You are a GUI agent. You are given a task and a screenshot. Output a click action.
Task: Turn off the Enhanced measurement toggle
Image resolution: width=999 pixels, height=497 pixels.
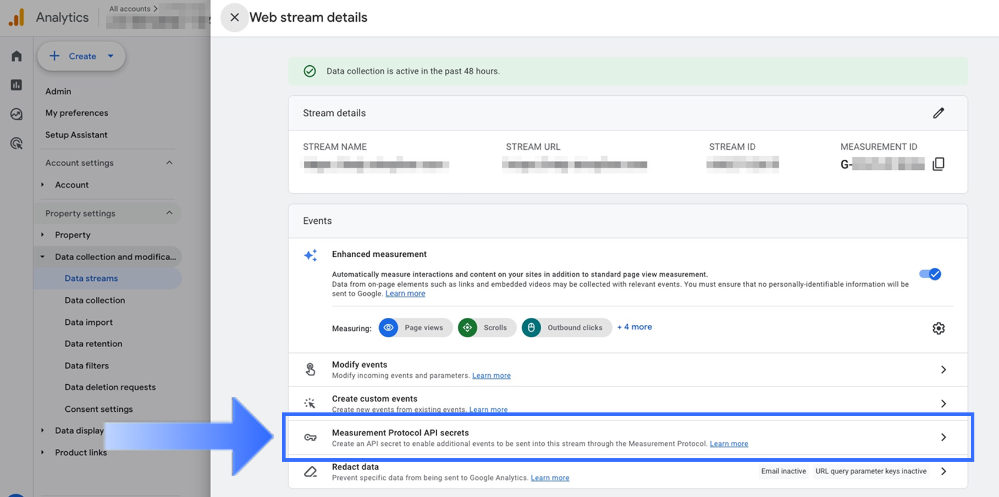[930, 274]
